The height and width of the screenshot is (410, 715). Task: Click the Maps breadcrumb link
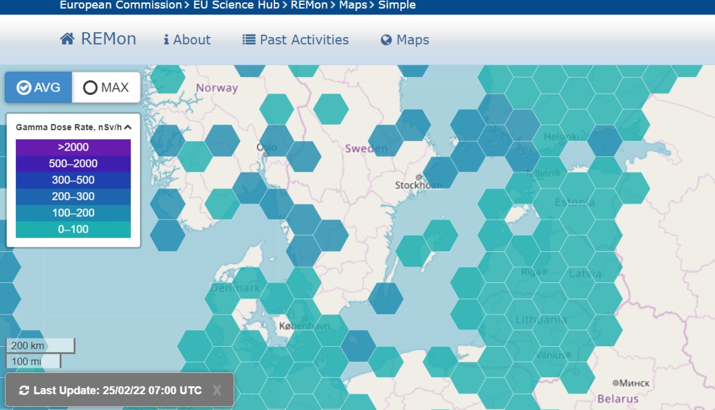click(353, 5)
